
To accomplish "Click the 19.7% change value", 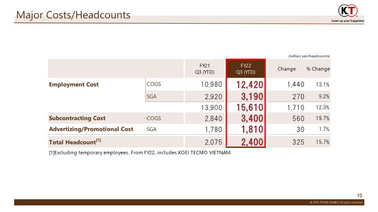I will [x=323, y=119].
